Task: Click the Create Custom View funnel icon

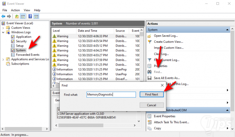Action: (149, 42)
